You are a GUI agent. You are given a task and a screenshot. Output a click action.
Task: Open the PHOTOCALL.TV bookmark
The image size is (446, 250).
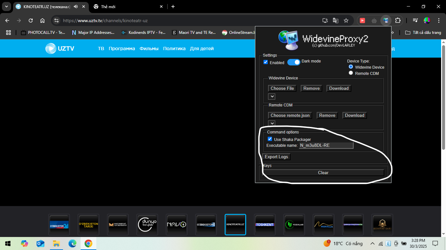[43, 33]
